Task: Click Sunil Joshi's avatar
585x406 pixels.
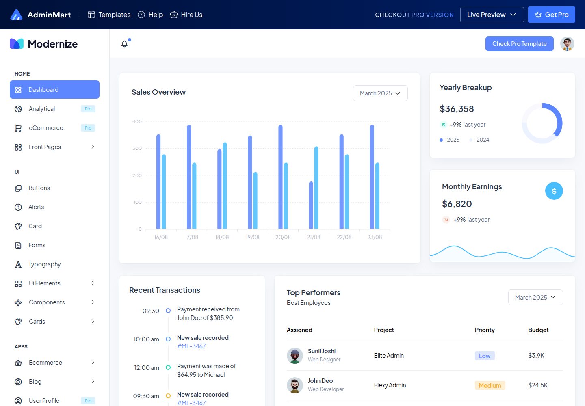Action: (295, 356)
